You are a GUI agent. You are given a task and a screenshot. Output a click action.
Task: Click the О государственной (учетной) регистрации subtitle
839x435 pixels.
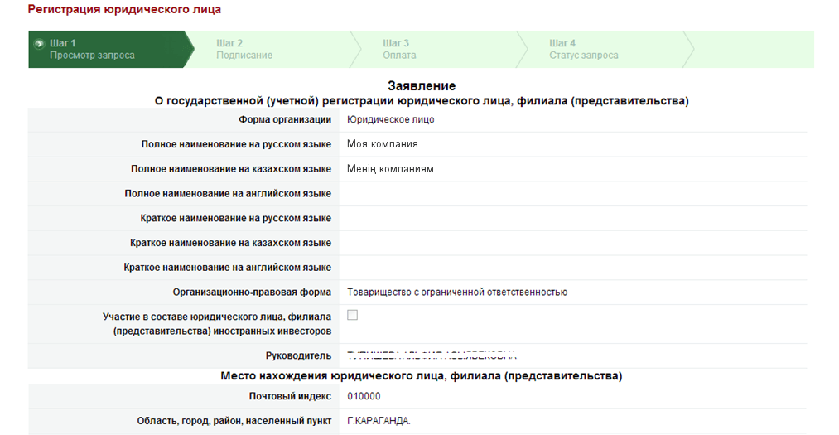coord(422,101)
